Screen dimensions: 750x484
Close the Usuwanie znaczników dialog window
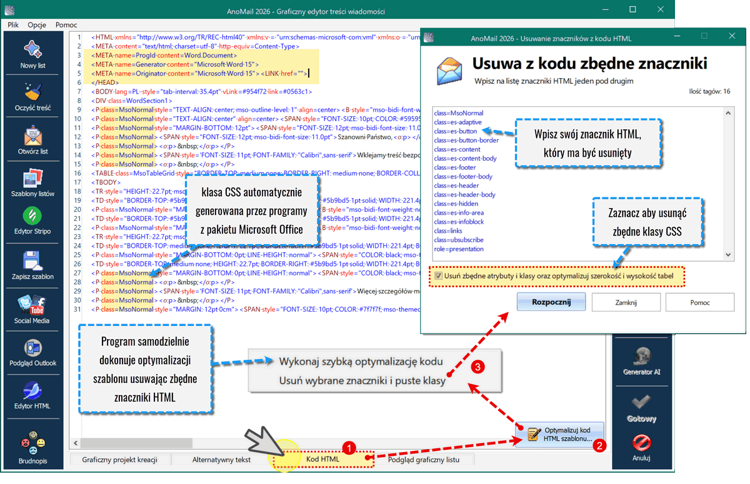[x=732, y=37]
